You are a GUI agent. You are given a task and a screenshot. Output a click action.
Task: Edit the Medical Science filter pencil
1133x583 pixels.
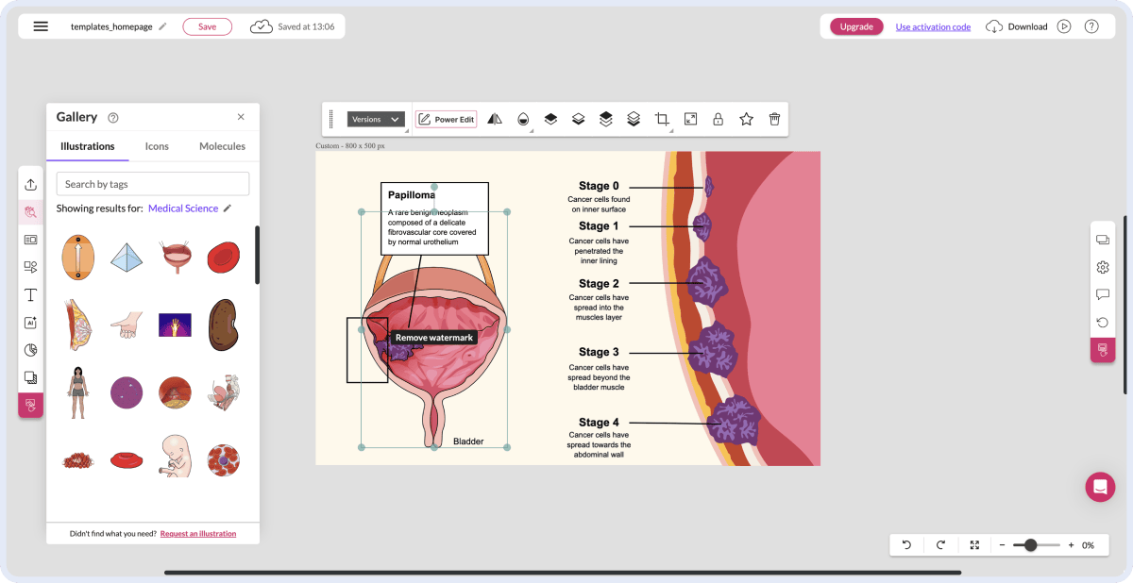(x=227, y=208)
